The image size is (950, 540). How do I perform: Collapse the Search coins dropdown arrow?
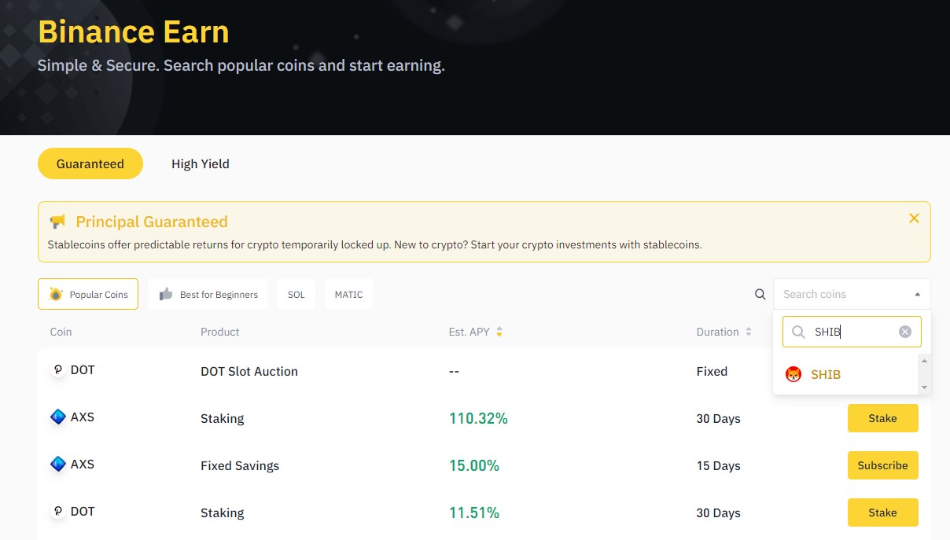pos(917,294)
